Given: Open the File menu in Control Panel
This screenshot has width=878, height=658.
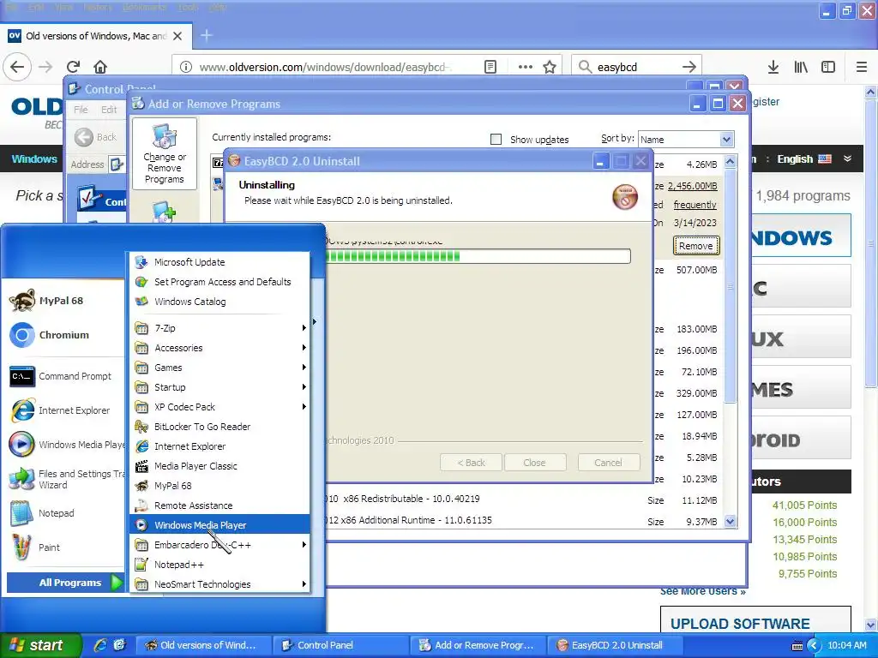Looking at the screenshot, I should click(81, 110).
